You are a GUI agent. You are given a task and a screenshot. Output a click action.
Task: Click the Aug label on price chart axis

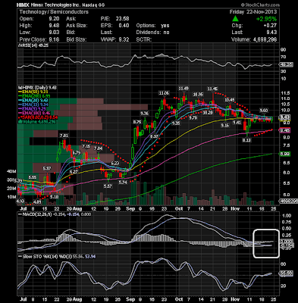pyautogui.click(x=77, y=209)
